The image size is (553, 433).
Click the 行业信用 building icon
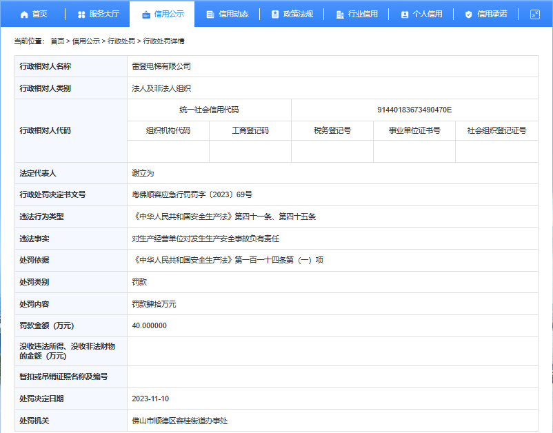point(340,14)
